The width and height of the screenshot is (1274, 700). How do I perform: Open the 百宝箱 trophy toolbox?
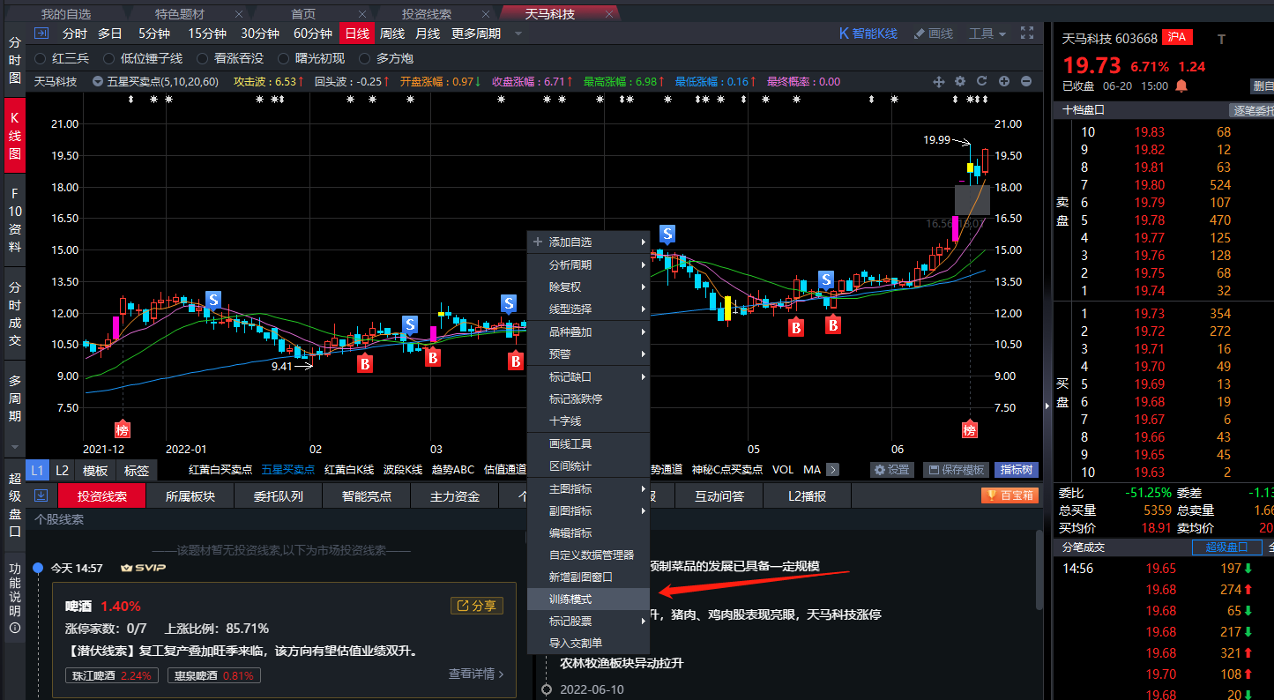pos(1008,495)
